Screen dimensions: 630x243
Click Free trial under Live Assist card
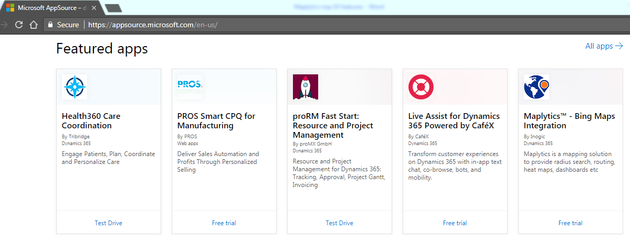click(455, 223)
